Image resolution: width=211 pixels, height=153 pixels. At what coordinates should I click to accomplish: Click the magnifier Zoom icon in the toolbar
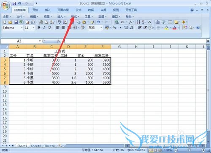click(x=191, y=28)
